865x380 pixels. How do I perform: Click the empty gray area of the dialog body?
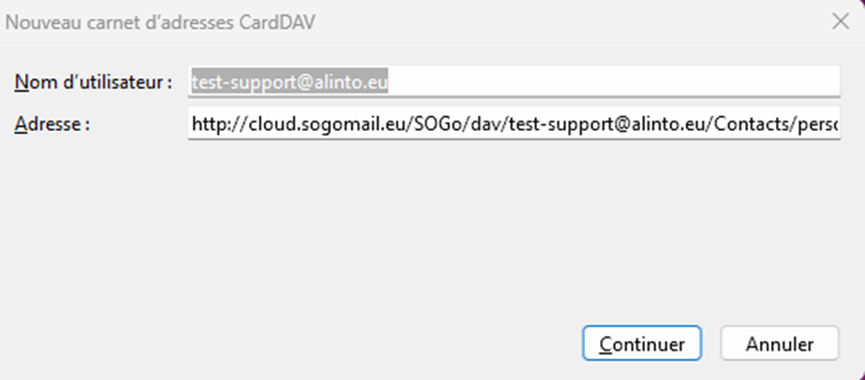coord(372,232)
